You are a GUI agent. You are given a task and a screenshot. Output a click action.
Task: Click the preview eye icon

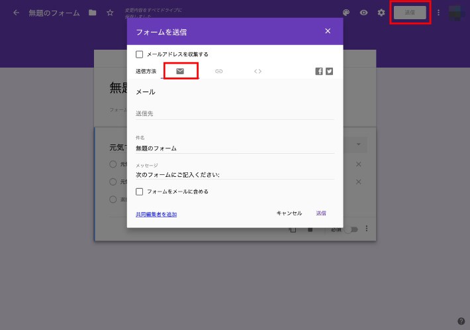click(x=363, y=13)
